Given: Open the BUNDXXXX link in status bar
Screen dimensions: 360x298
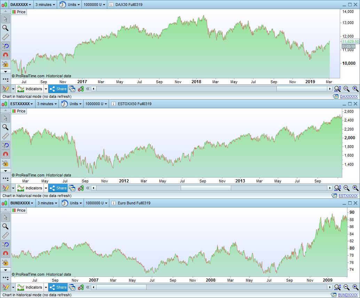Looking at the screenshot, I should 347,295.
